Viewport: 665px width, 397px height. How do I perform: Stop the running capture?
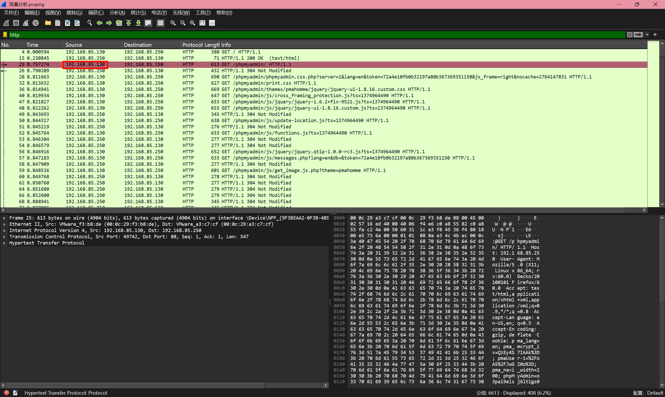coord(16,23)
